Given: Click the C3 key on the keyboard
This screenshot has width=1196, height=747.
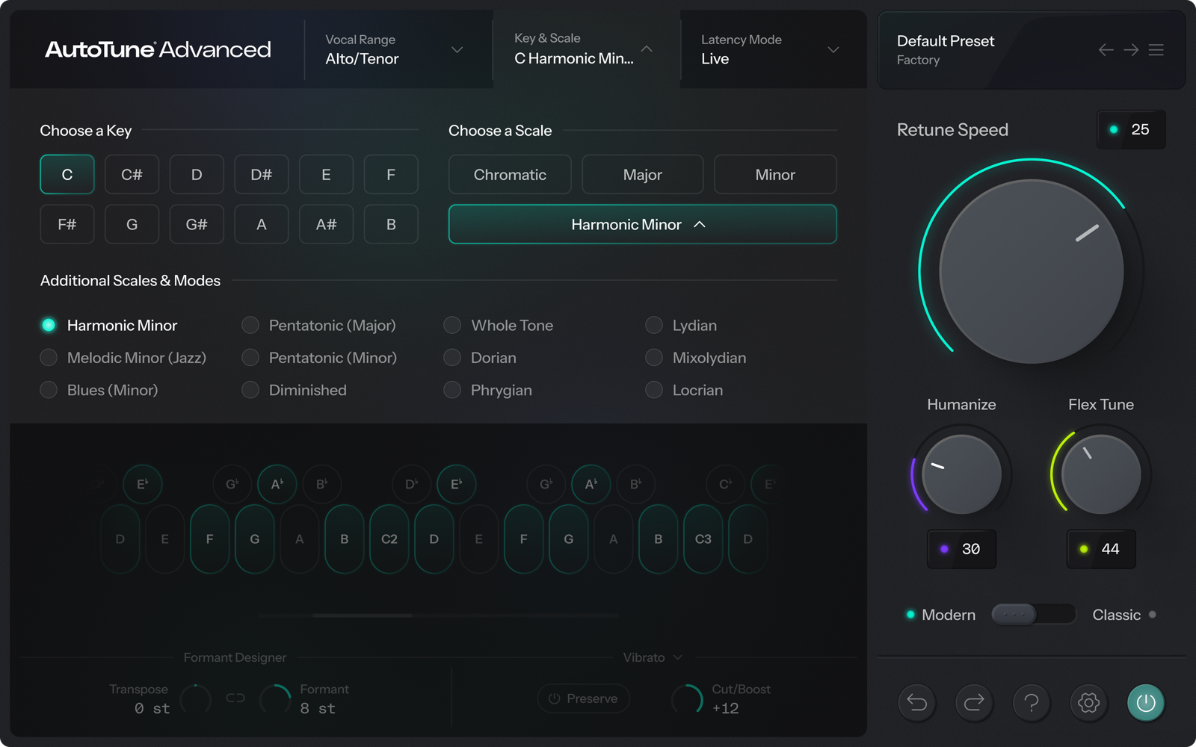Looking at the screenshot, I should 703,539.
